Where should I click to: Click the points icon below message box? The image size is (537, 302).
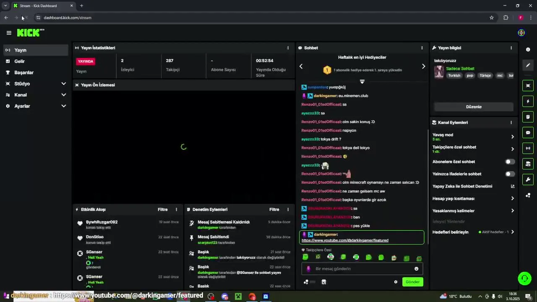(x=306, y=282)
